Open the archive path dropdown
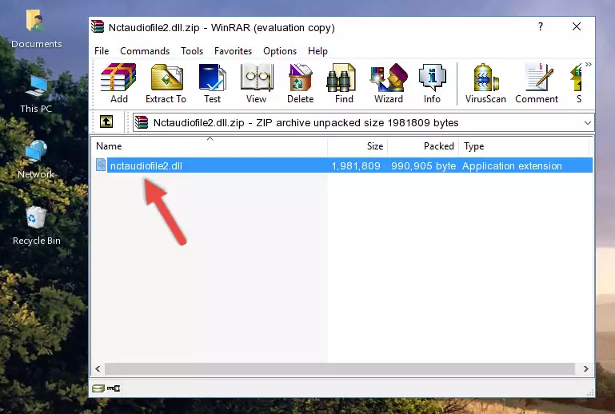 pyautogui.click(x=587, y=123)
